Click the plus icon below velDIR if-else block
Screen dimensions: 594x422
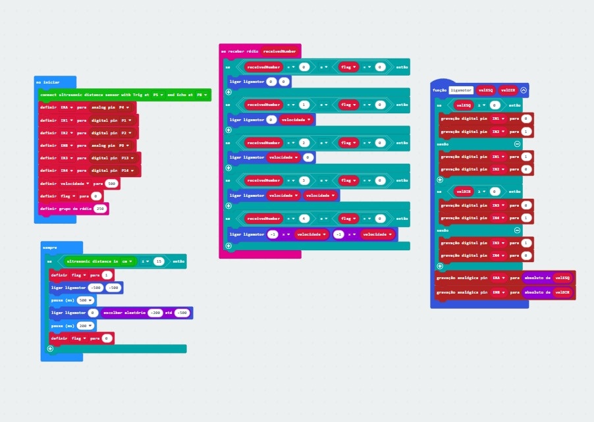(x=440, y=266)
